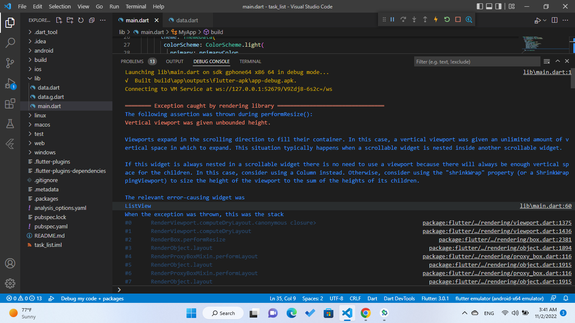Open editor more actions menu

(x=566, y=20)
